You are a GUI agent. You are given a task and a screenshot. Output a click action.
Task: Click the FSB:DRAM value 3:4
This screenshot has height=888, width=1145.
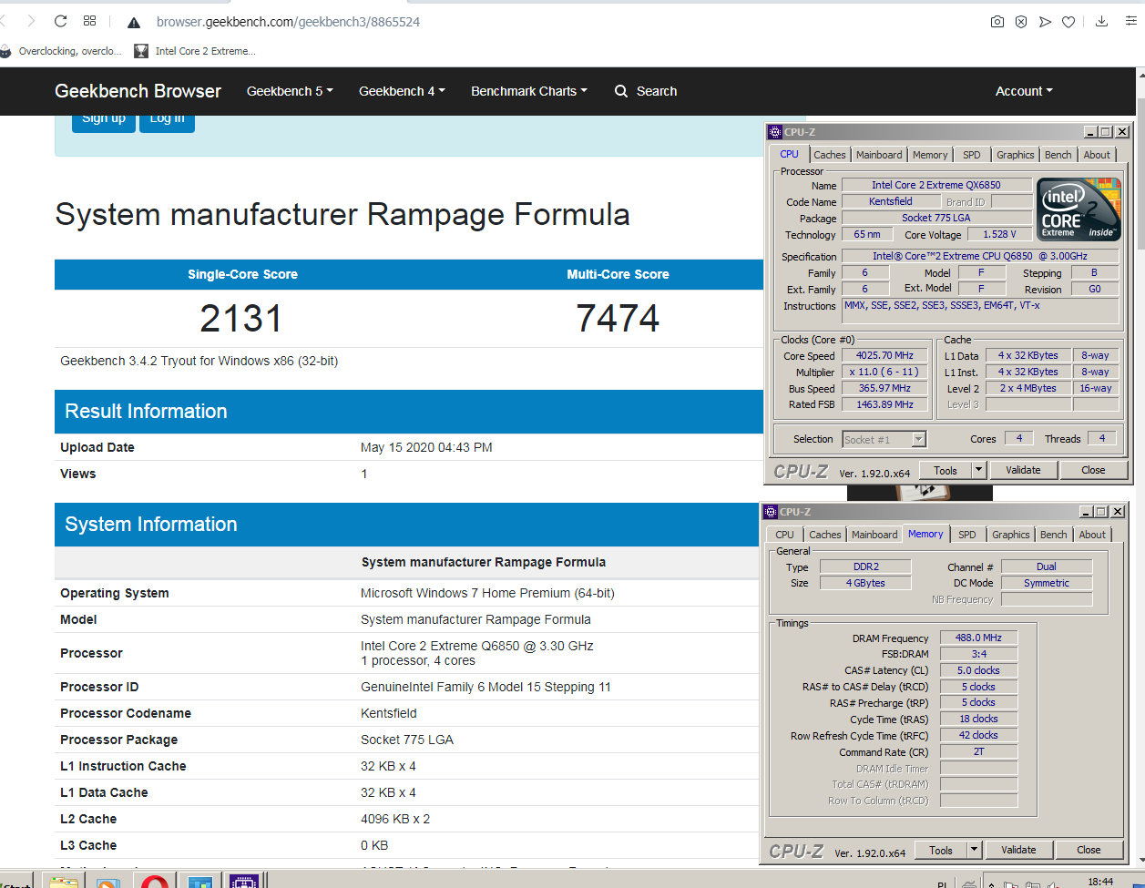tap(979, 654)
